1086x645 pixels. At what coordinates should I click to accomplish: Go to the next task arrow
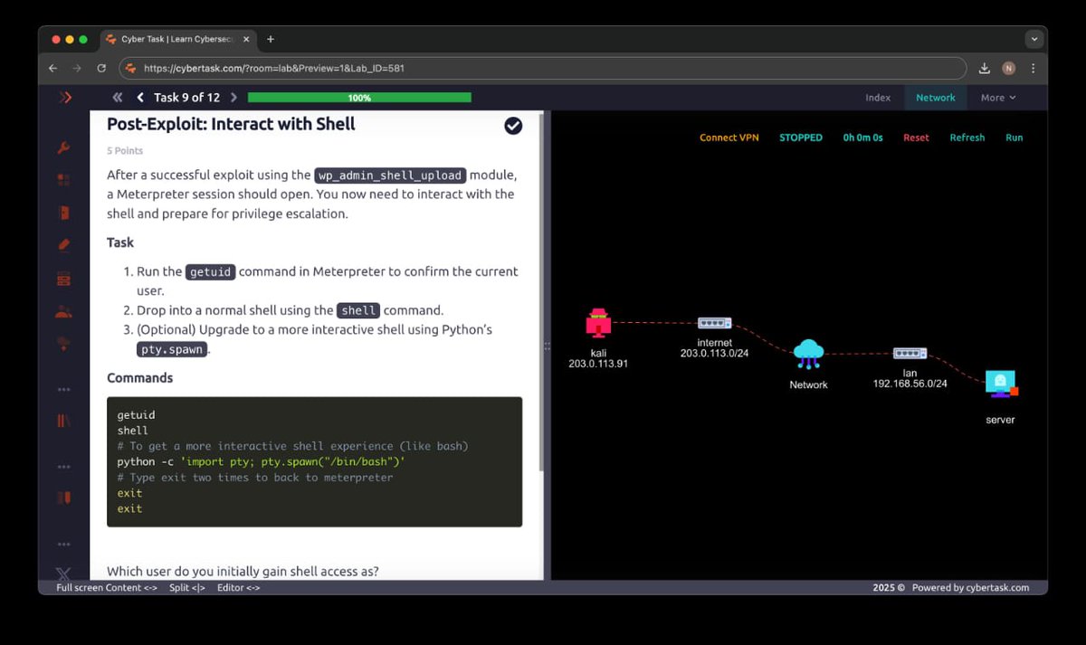coord(233,98)
